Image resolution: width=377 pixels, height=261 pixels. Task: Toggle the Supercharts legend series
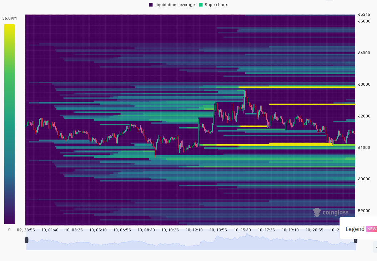213,5
